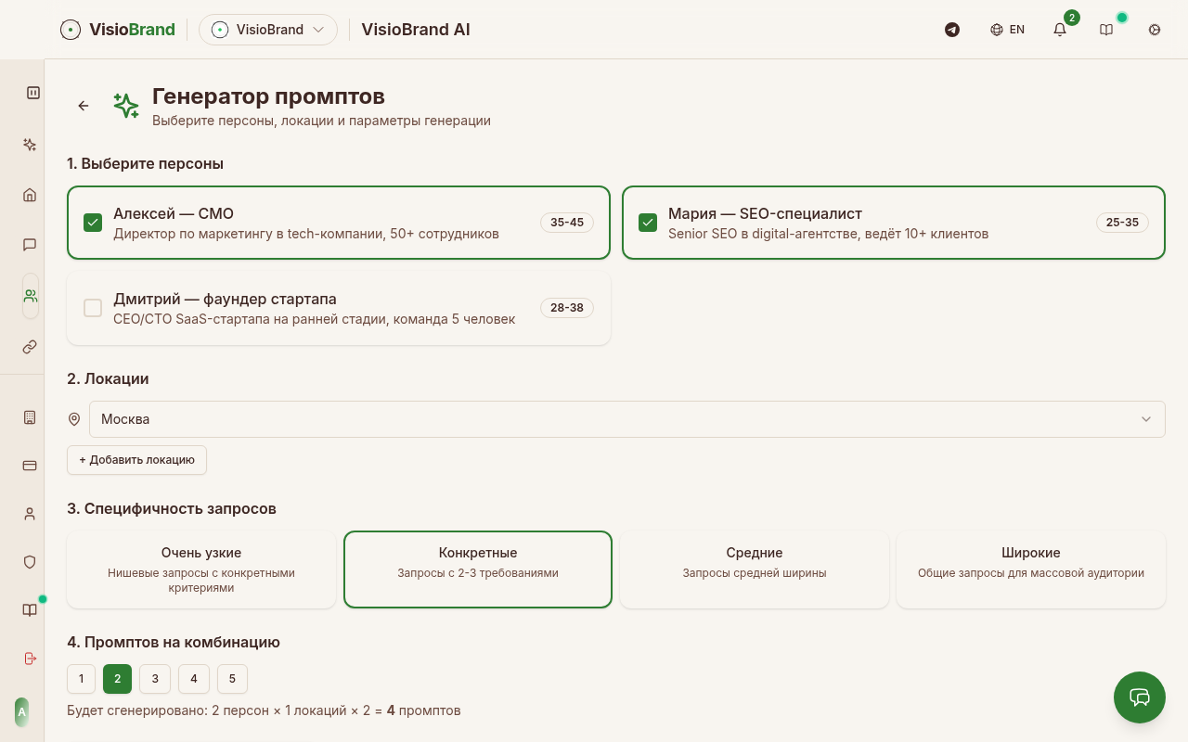This screenshot has width=1188, height=742.
Task: Click the red logout icon in sidebar
Action: (30, 659)
